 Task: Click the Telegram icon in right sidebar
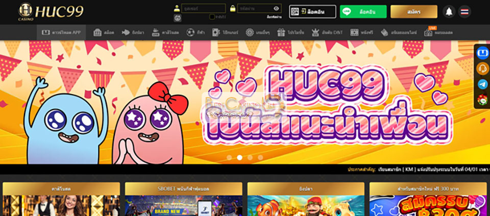(x=482, y=84)
